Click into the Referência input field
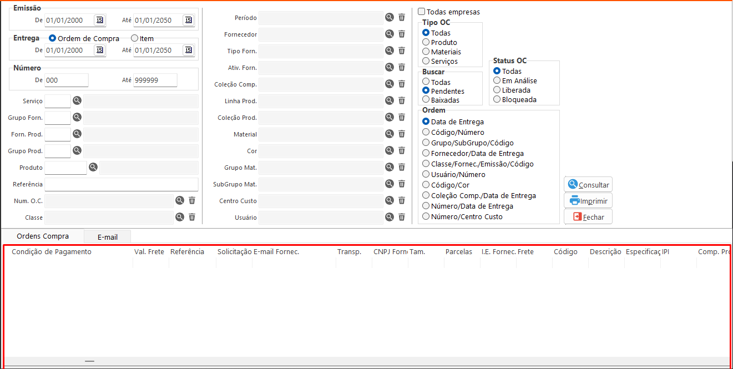The height and width of the screenshot is (369, 733). tap(121, 184)
